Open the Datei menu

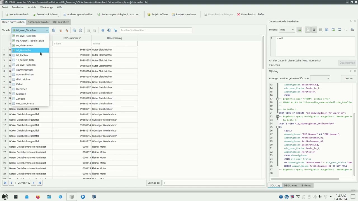[x=5, y=7]
